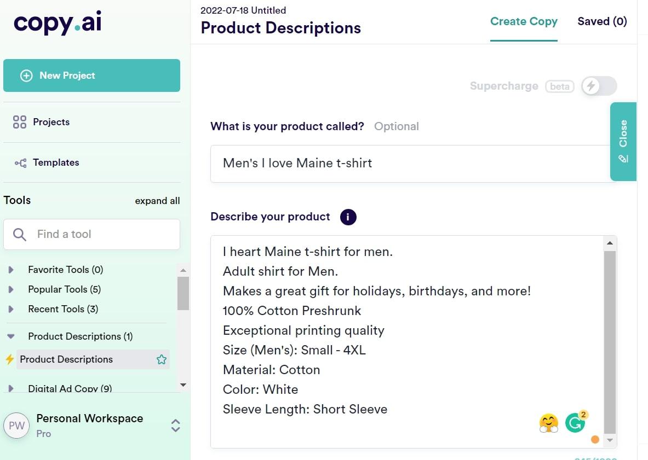Click the copy.ai logo
Viewport: 648px width, 460px height.
[58, 22]
